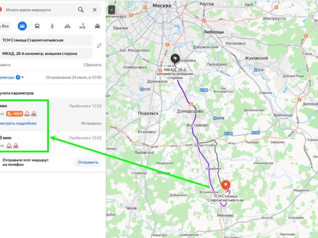Click the ZIA airport icon on map
Viewport: 318px width, 238px height.
tap(256, 70)
